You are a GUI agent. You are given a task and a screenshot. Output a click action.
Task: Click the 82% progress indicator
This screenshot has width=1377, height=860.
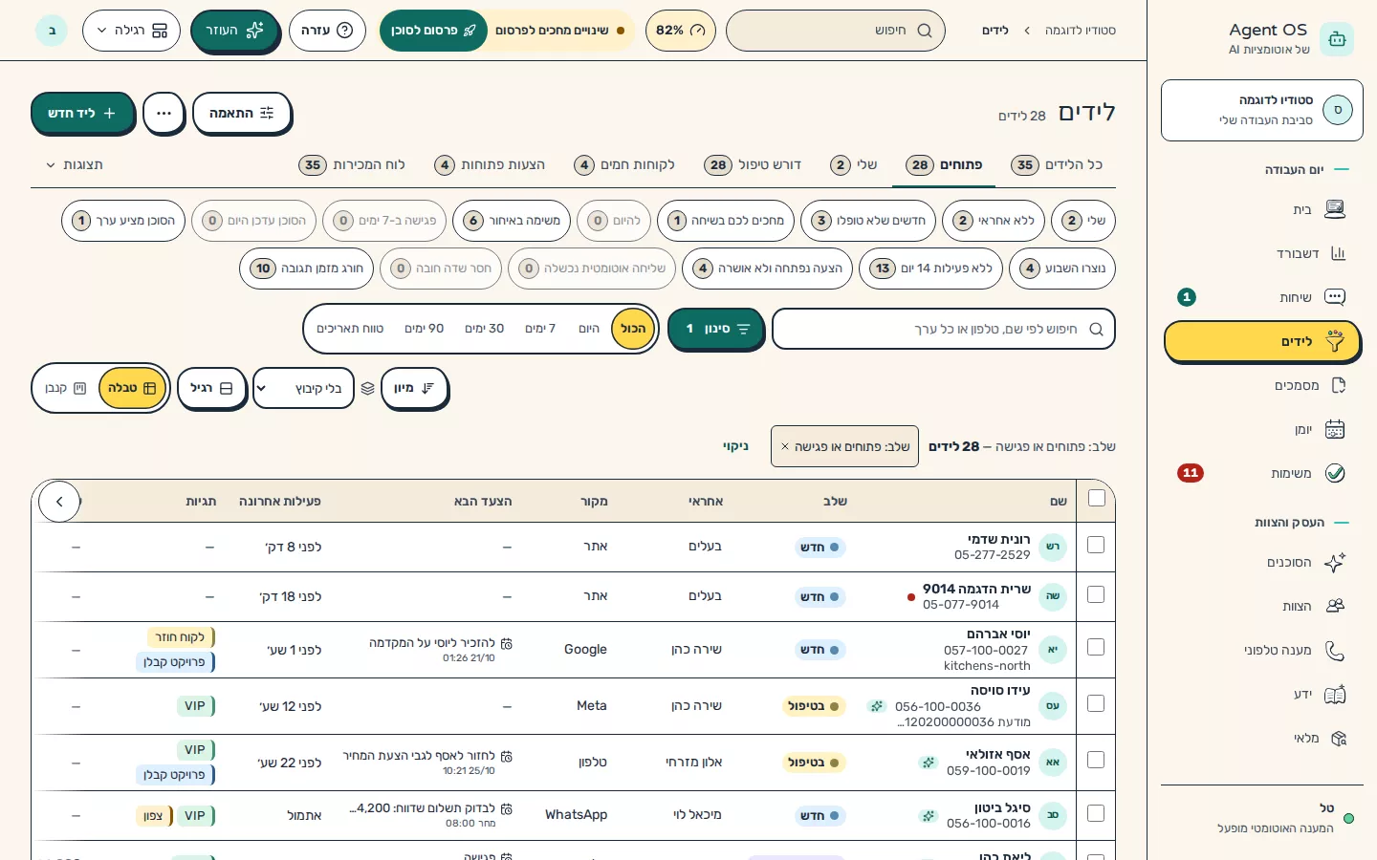[x=680, y=31]
